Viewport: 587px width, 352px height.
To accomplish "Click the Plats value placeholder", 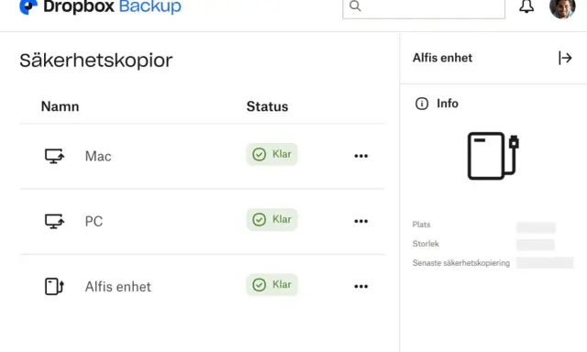I will 536,226.
